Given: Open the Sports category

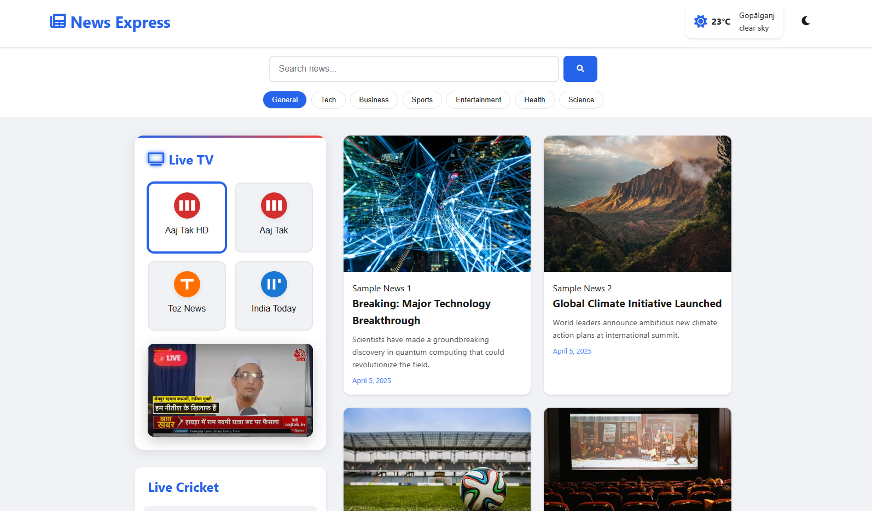Looking at the screenshot, I should pos(422,100).
